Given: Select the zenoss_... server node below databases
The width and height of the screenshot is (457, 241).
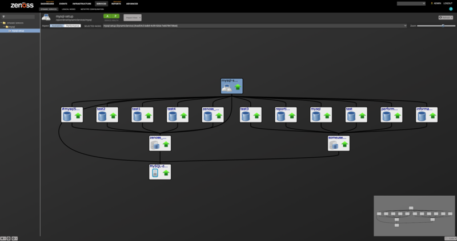Looking at the screenshot, I should coord(160,144).
